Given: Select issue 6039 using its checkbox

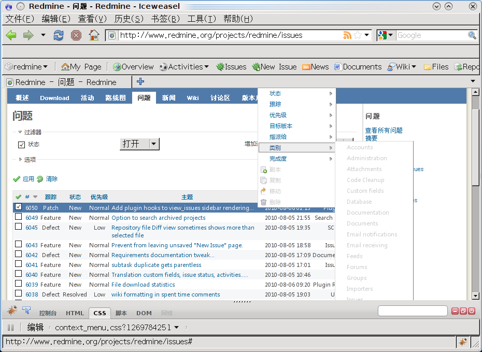Looking at the screenshot, I should pyautogui.click(x=19, y=284).
